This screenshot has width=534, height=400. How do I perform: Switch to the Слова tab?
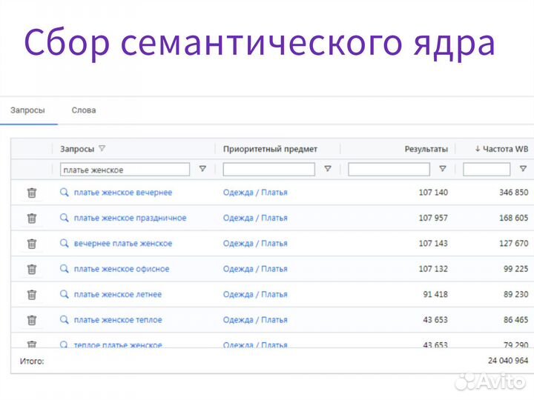(84, 110)
